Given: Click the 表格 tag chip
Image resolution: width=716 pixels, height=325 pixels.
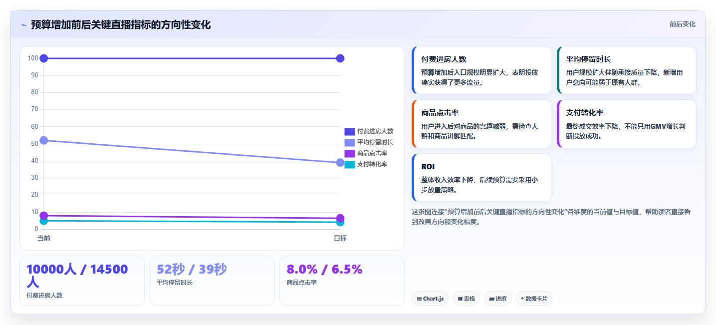Looking at the screenshot, I should pyautogui.click(x=467, y=299).
